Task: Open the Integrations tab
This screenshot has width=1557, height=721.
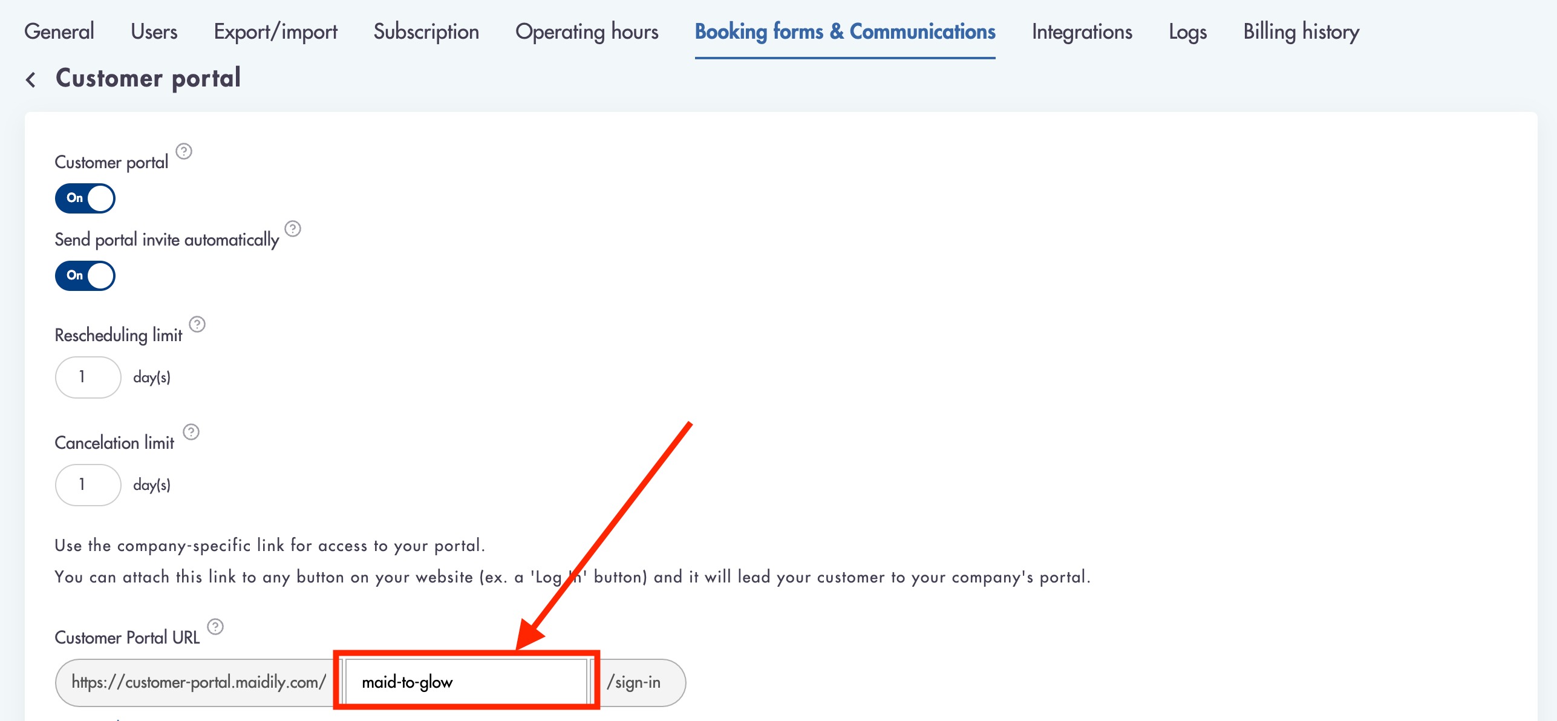Action: (x=1082, y=31)
